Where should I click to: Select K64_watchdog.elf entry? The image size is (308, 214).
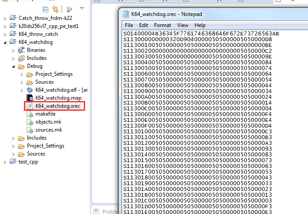[62, 90]
